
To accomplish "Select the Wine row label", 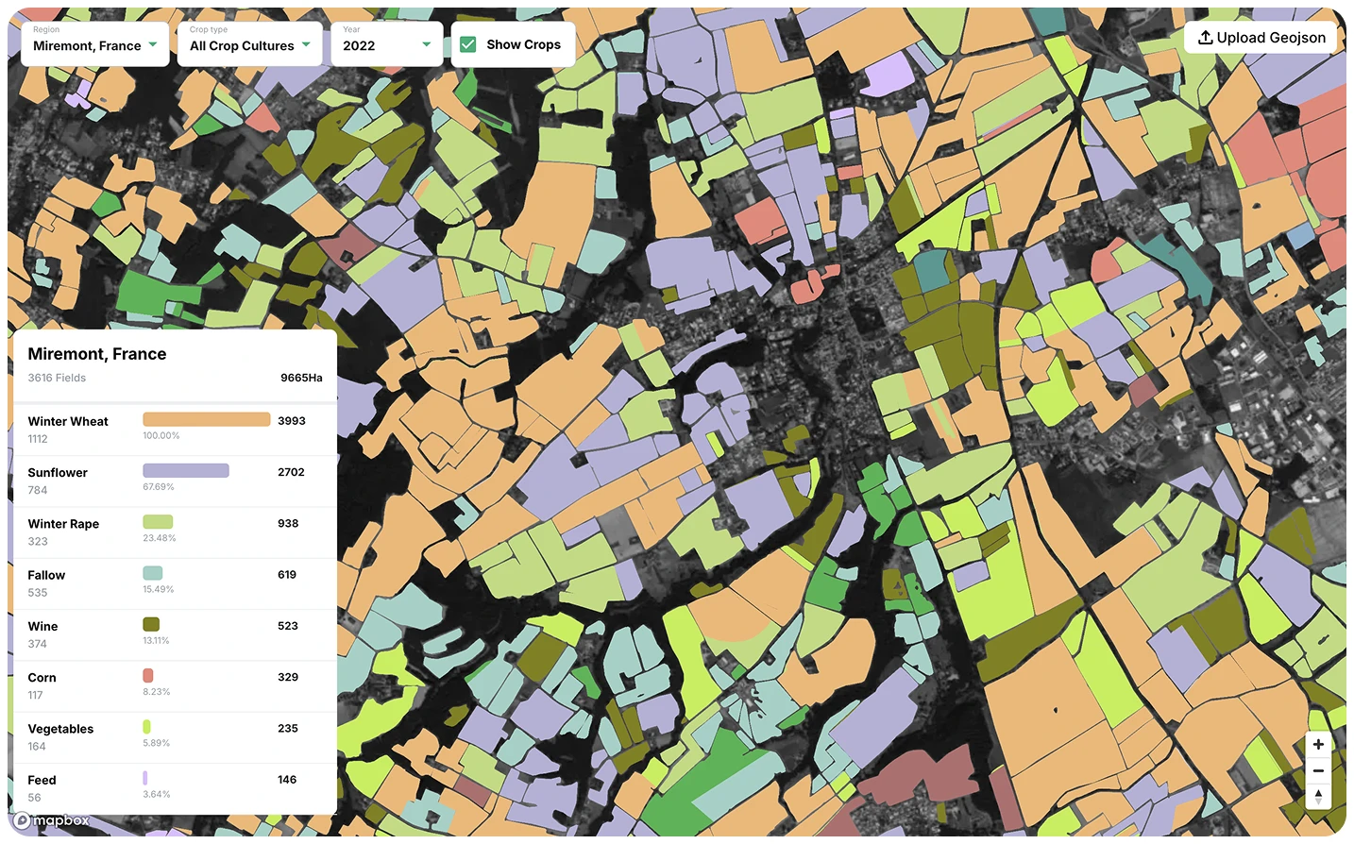I will 42,627.
